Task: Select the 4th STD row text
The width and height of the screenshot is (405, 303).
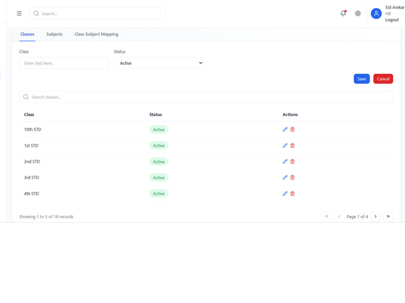Action: pos(32,194)
